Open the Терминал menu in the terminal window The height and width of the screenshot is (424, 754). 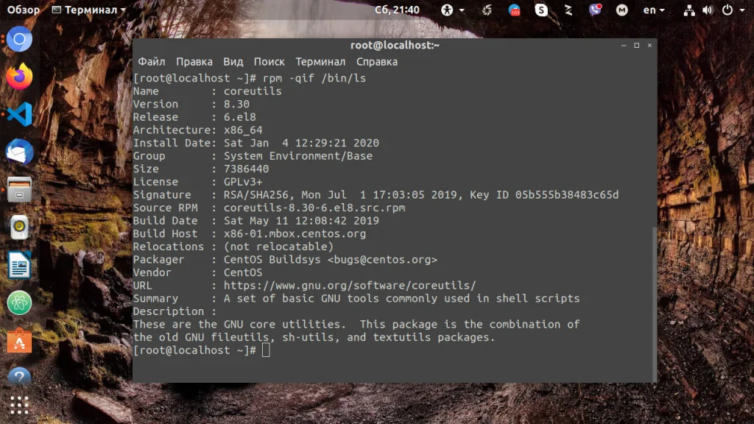pos(320,62)
